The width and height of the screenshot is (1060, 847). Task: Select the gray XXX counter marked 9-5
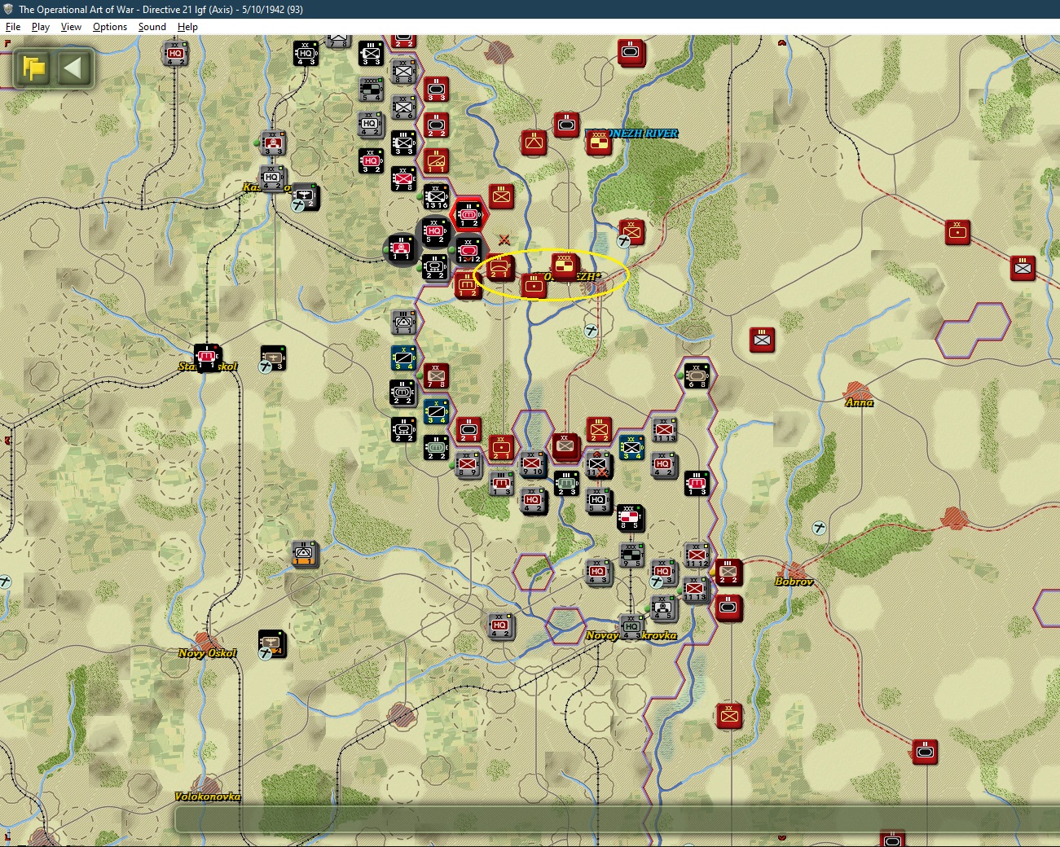631,555
